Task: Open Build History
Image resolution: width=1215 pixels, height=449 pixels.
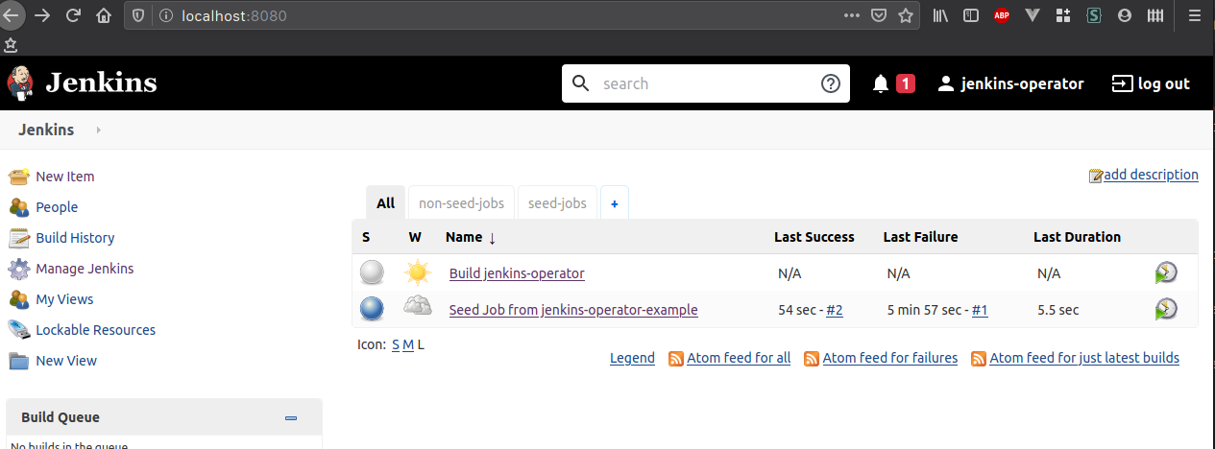Action: [75, 238]
